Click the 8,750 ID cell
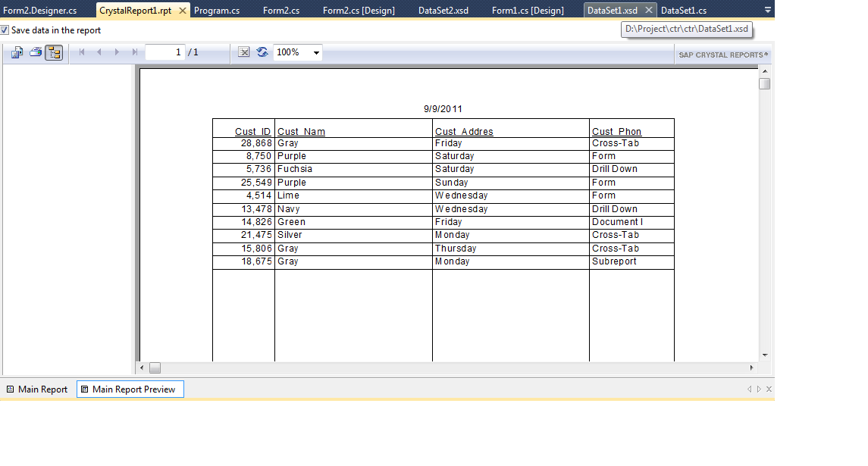 [x=259, y=156]
